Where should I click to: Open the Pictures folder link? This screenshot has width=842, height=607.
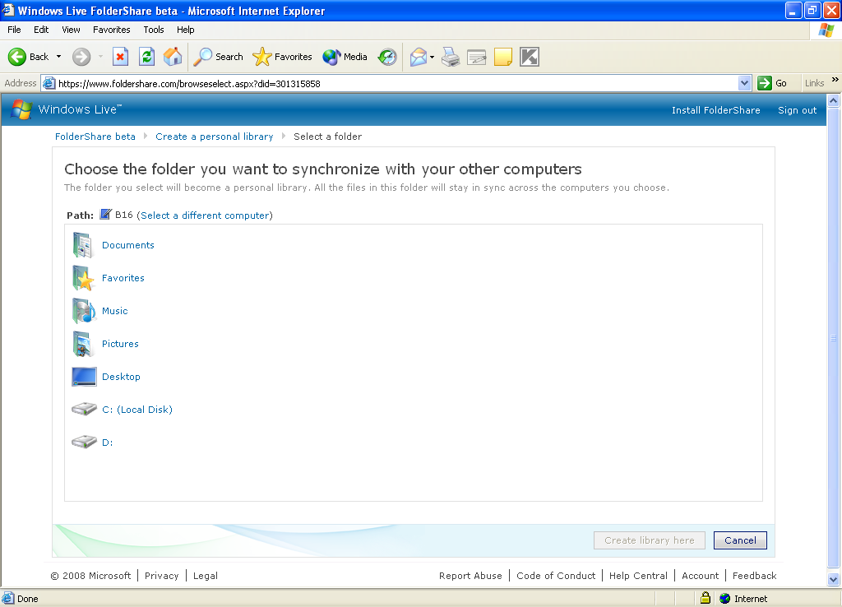tap(120, 344)
